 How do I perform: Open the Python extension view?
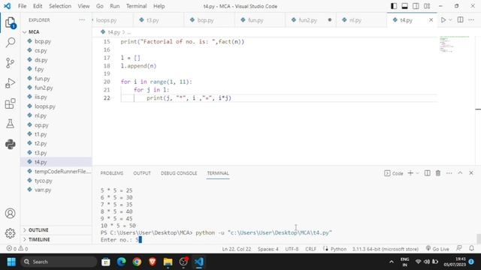tap(10, 144)
